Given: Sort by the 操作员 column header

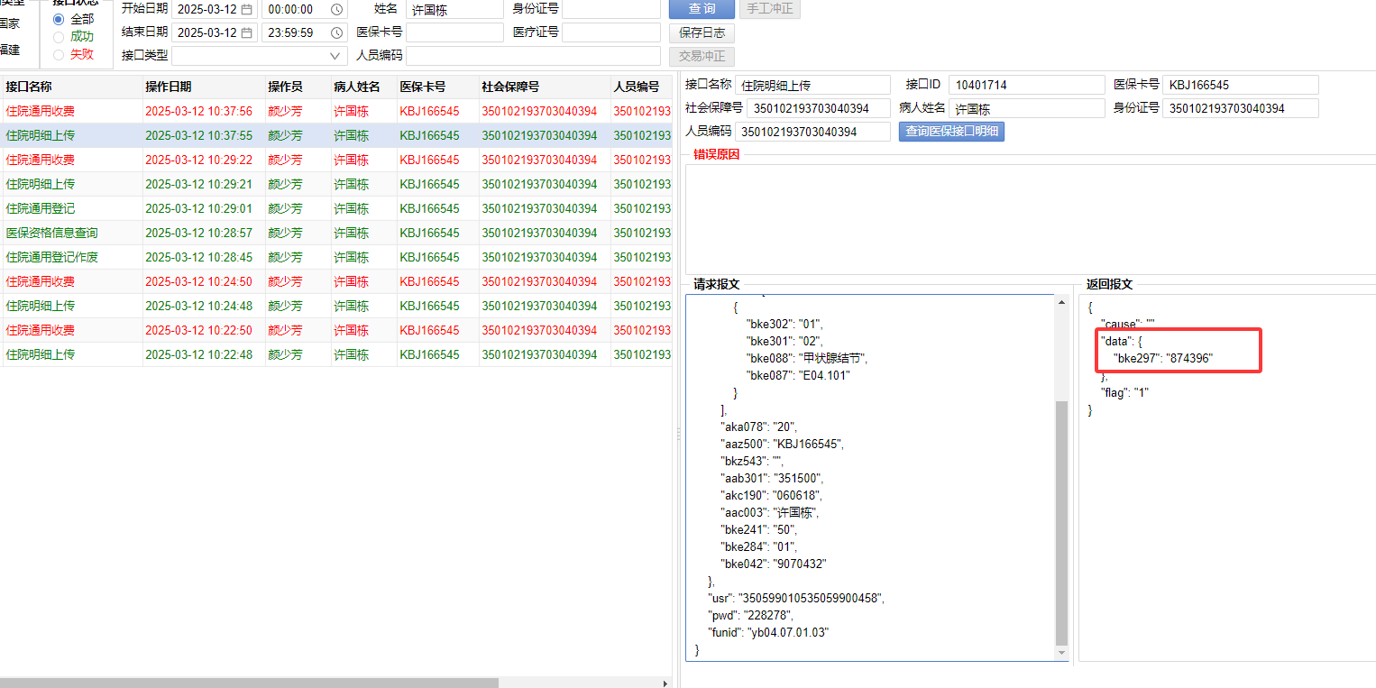Looking at the screenshot, I should tap(298, 87).
